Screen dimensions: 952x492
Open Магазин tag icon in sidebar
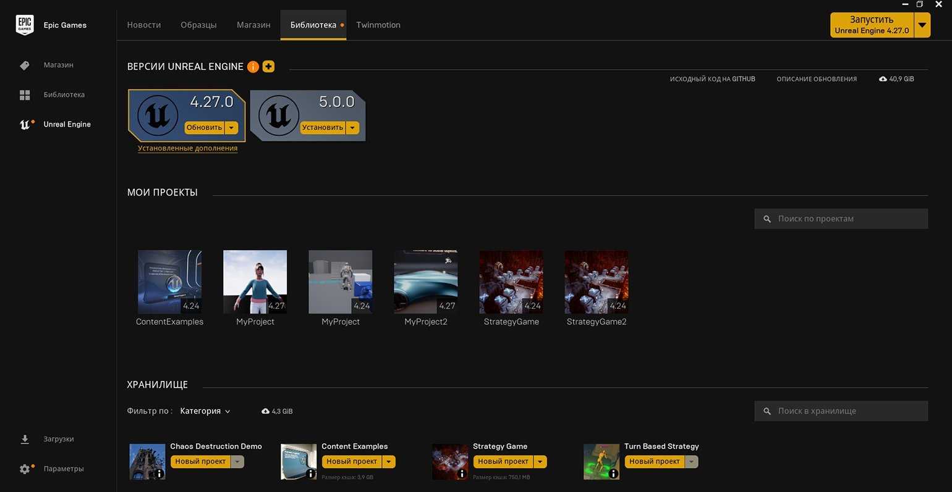pos(25,65)
